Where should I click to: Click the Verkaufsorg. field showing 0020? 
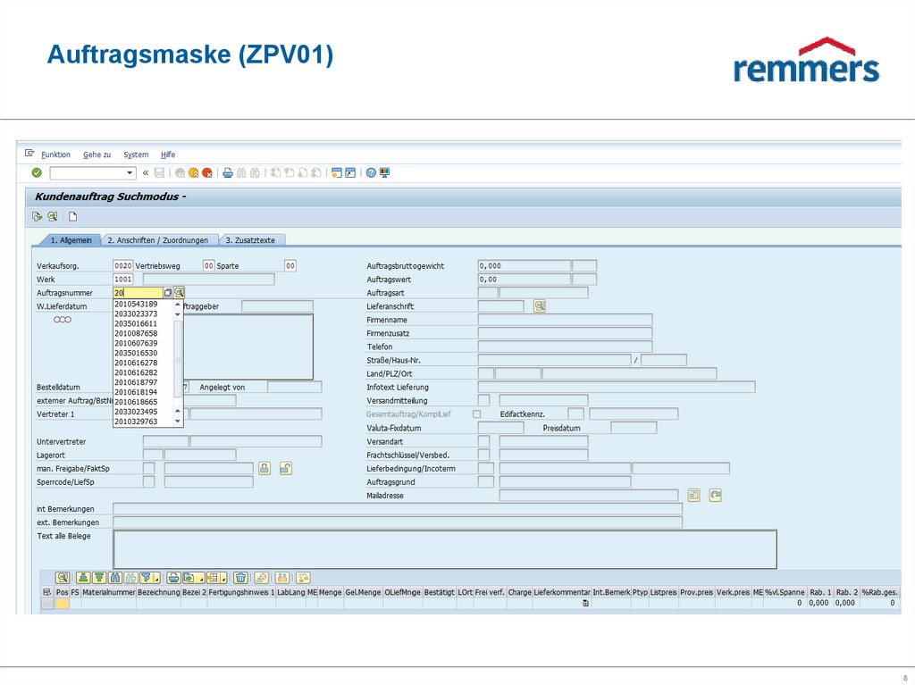(123, 266)
